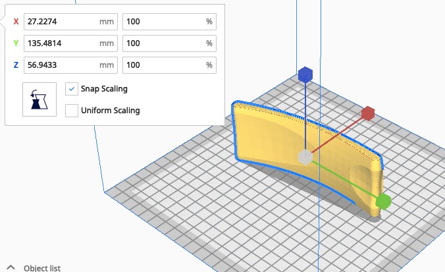Grab the green Y-axis scale handle

click(x=383, y=202)
